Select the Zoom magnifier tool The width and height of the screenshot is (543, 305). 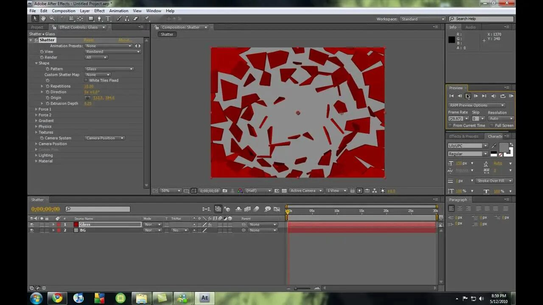pyautogui.click(x=52, y=19)
